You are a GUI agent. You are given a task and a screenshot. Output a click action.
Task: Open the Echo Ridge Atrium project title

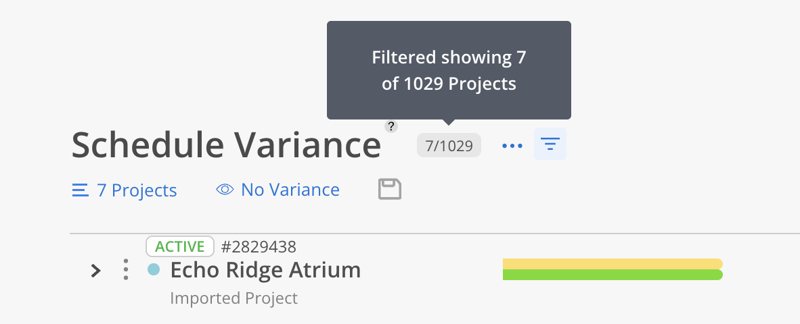point(265,269)
